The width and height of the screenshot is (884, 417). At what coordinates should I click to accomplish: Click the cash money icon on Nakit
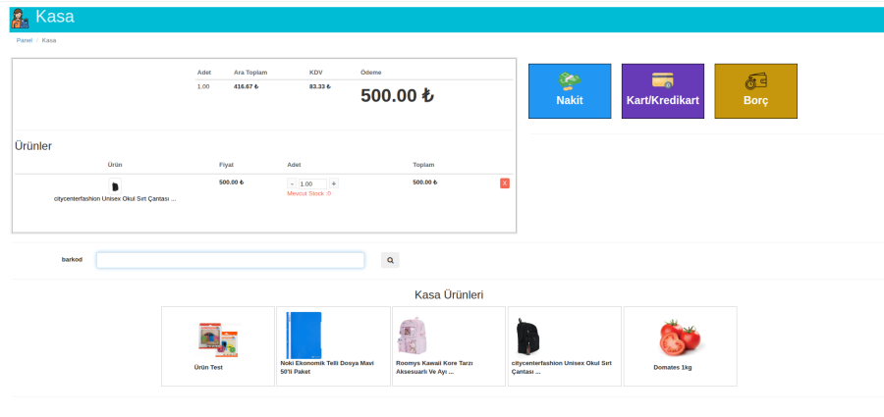[x=569, y=80]
